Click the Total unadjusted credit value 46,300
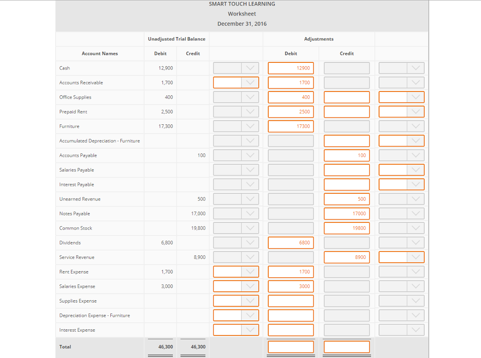Viewport: 481px width, 358px height. click(198, 347)
